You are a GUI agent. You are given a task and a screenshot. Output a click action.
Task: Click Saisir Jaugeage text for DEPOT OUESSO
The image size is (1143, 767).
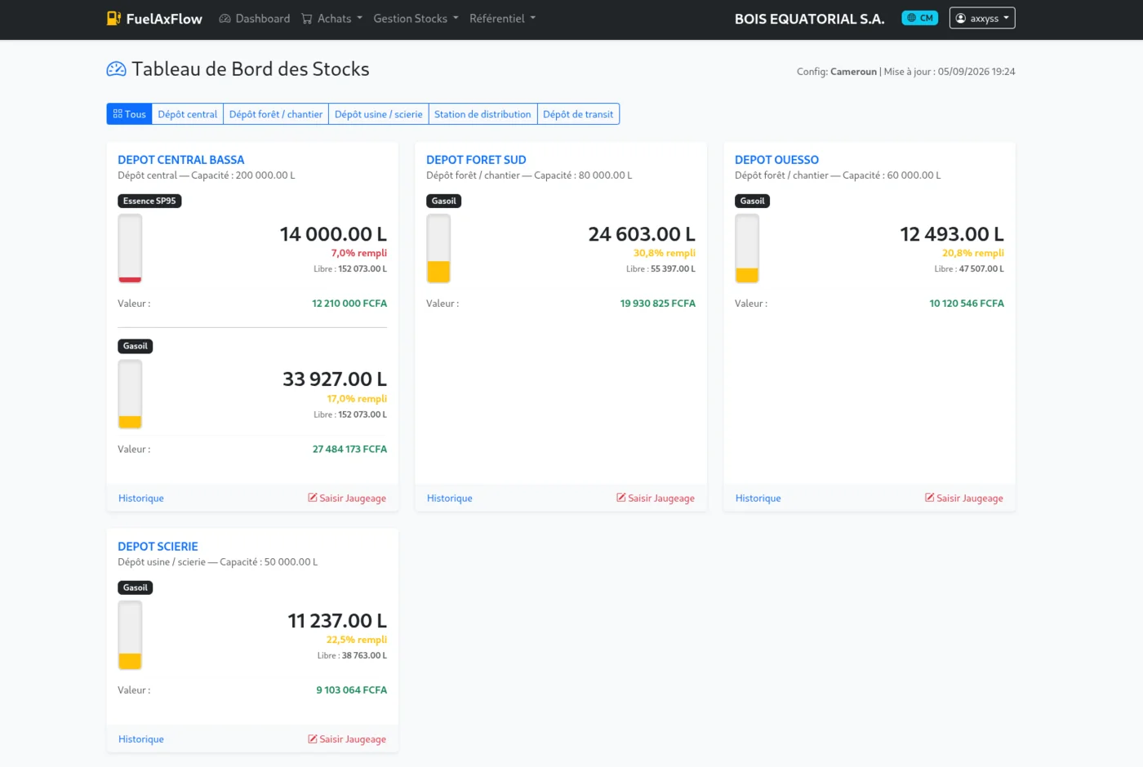pos(970,499)
